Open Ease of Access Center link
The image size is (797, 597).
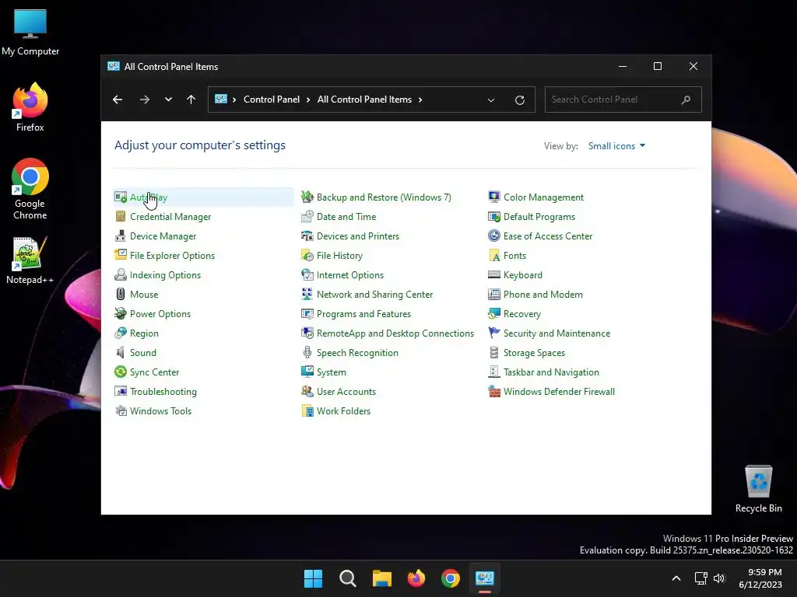tap(548, 236)
